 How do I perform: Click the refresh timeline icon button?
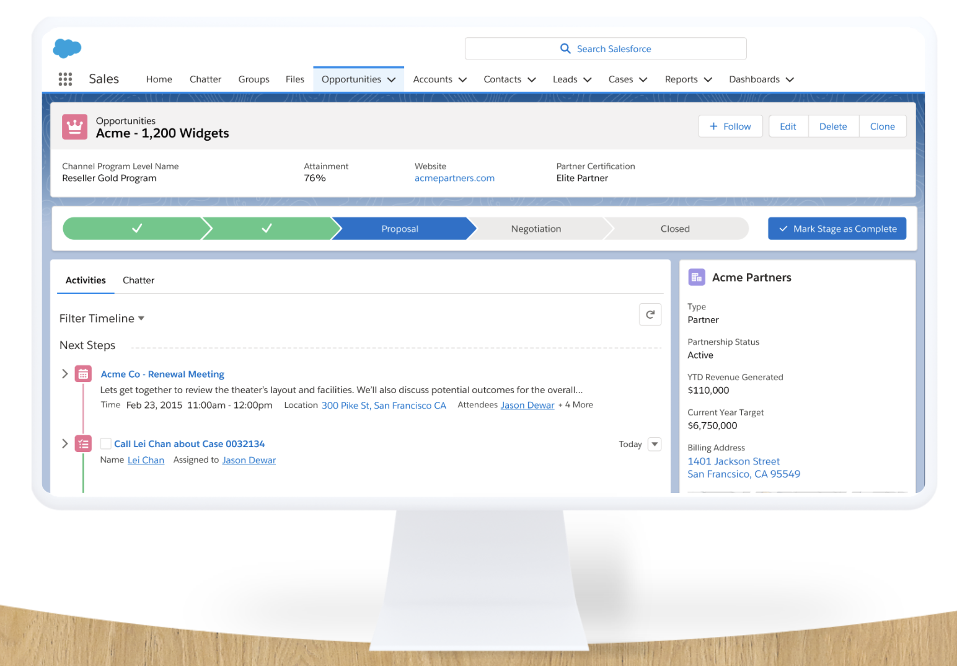click(650, 314)
